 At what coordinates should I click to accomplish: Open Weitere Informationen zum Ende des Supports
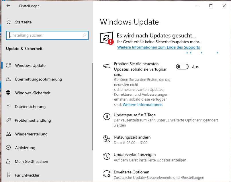pyautogui.click(x=158, y=47)
